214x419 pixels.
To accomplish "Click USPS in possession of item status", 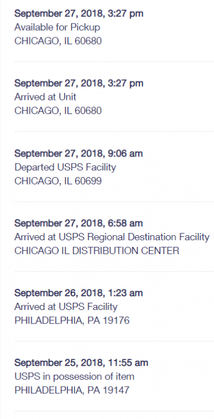I will [74, 377].
